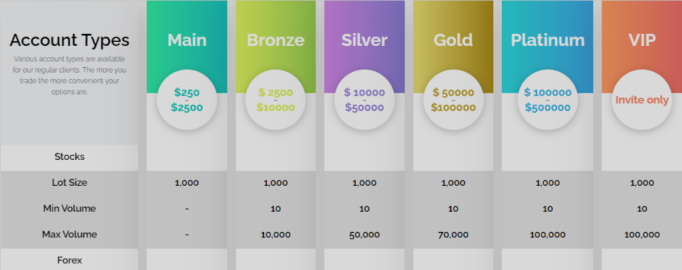Open the Gold account column header
The image size is (682, 270).
point(453,40)
